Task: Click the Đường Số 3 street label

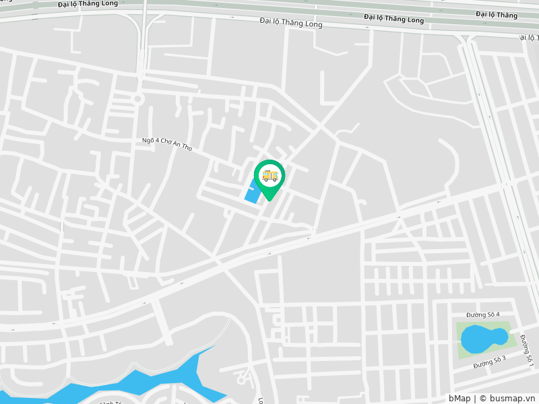Action: [490, 362]
